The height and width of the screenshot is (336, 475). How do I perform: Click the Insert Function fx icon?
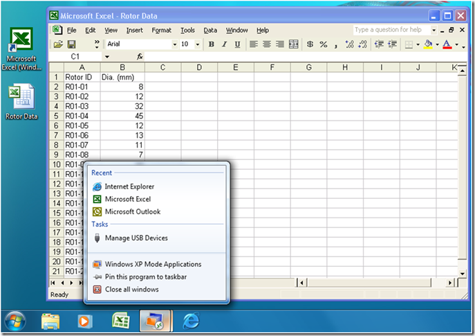point(140,56)
